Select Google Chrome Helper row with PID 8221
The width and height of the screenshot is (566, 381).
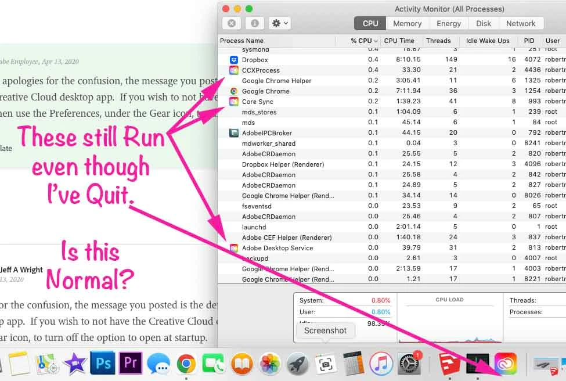(392, 279)
